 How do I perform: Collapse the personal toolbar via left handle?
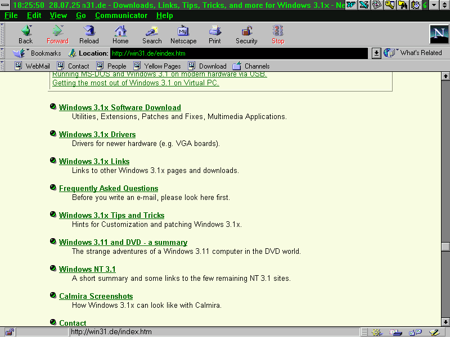click(3, 66)
